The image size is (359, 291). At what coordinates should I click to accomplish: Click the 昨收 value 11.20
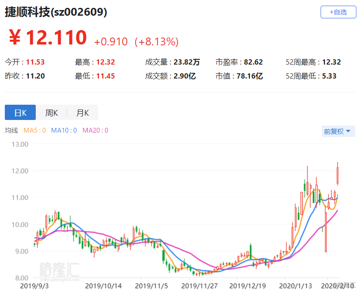click(35, 76)
